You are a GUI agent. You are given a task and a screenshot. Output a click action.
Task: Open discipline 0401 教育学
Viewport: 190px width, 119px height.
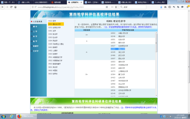click(x=53, y=47)
